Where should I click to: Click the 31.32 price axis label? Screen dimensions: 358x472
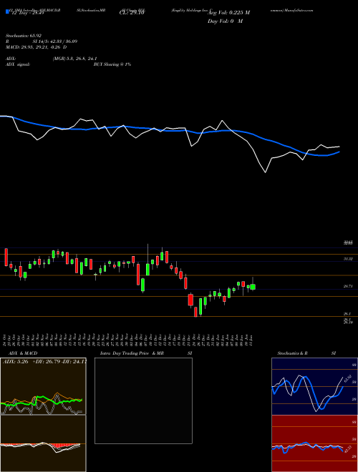[348, 259]
